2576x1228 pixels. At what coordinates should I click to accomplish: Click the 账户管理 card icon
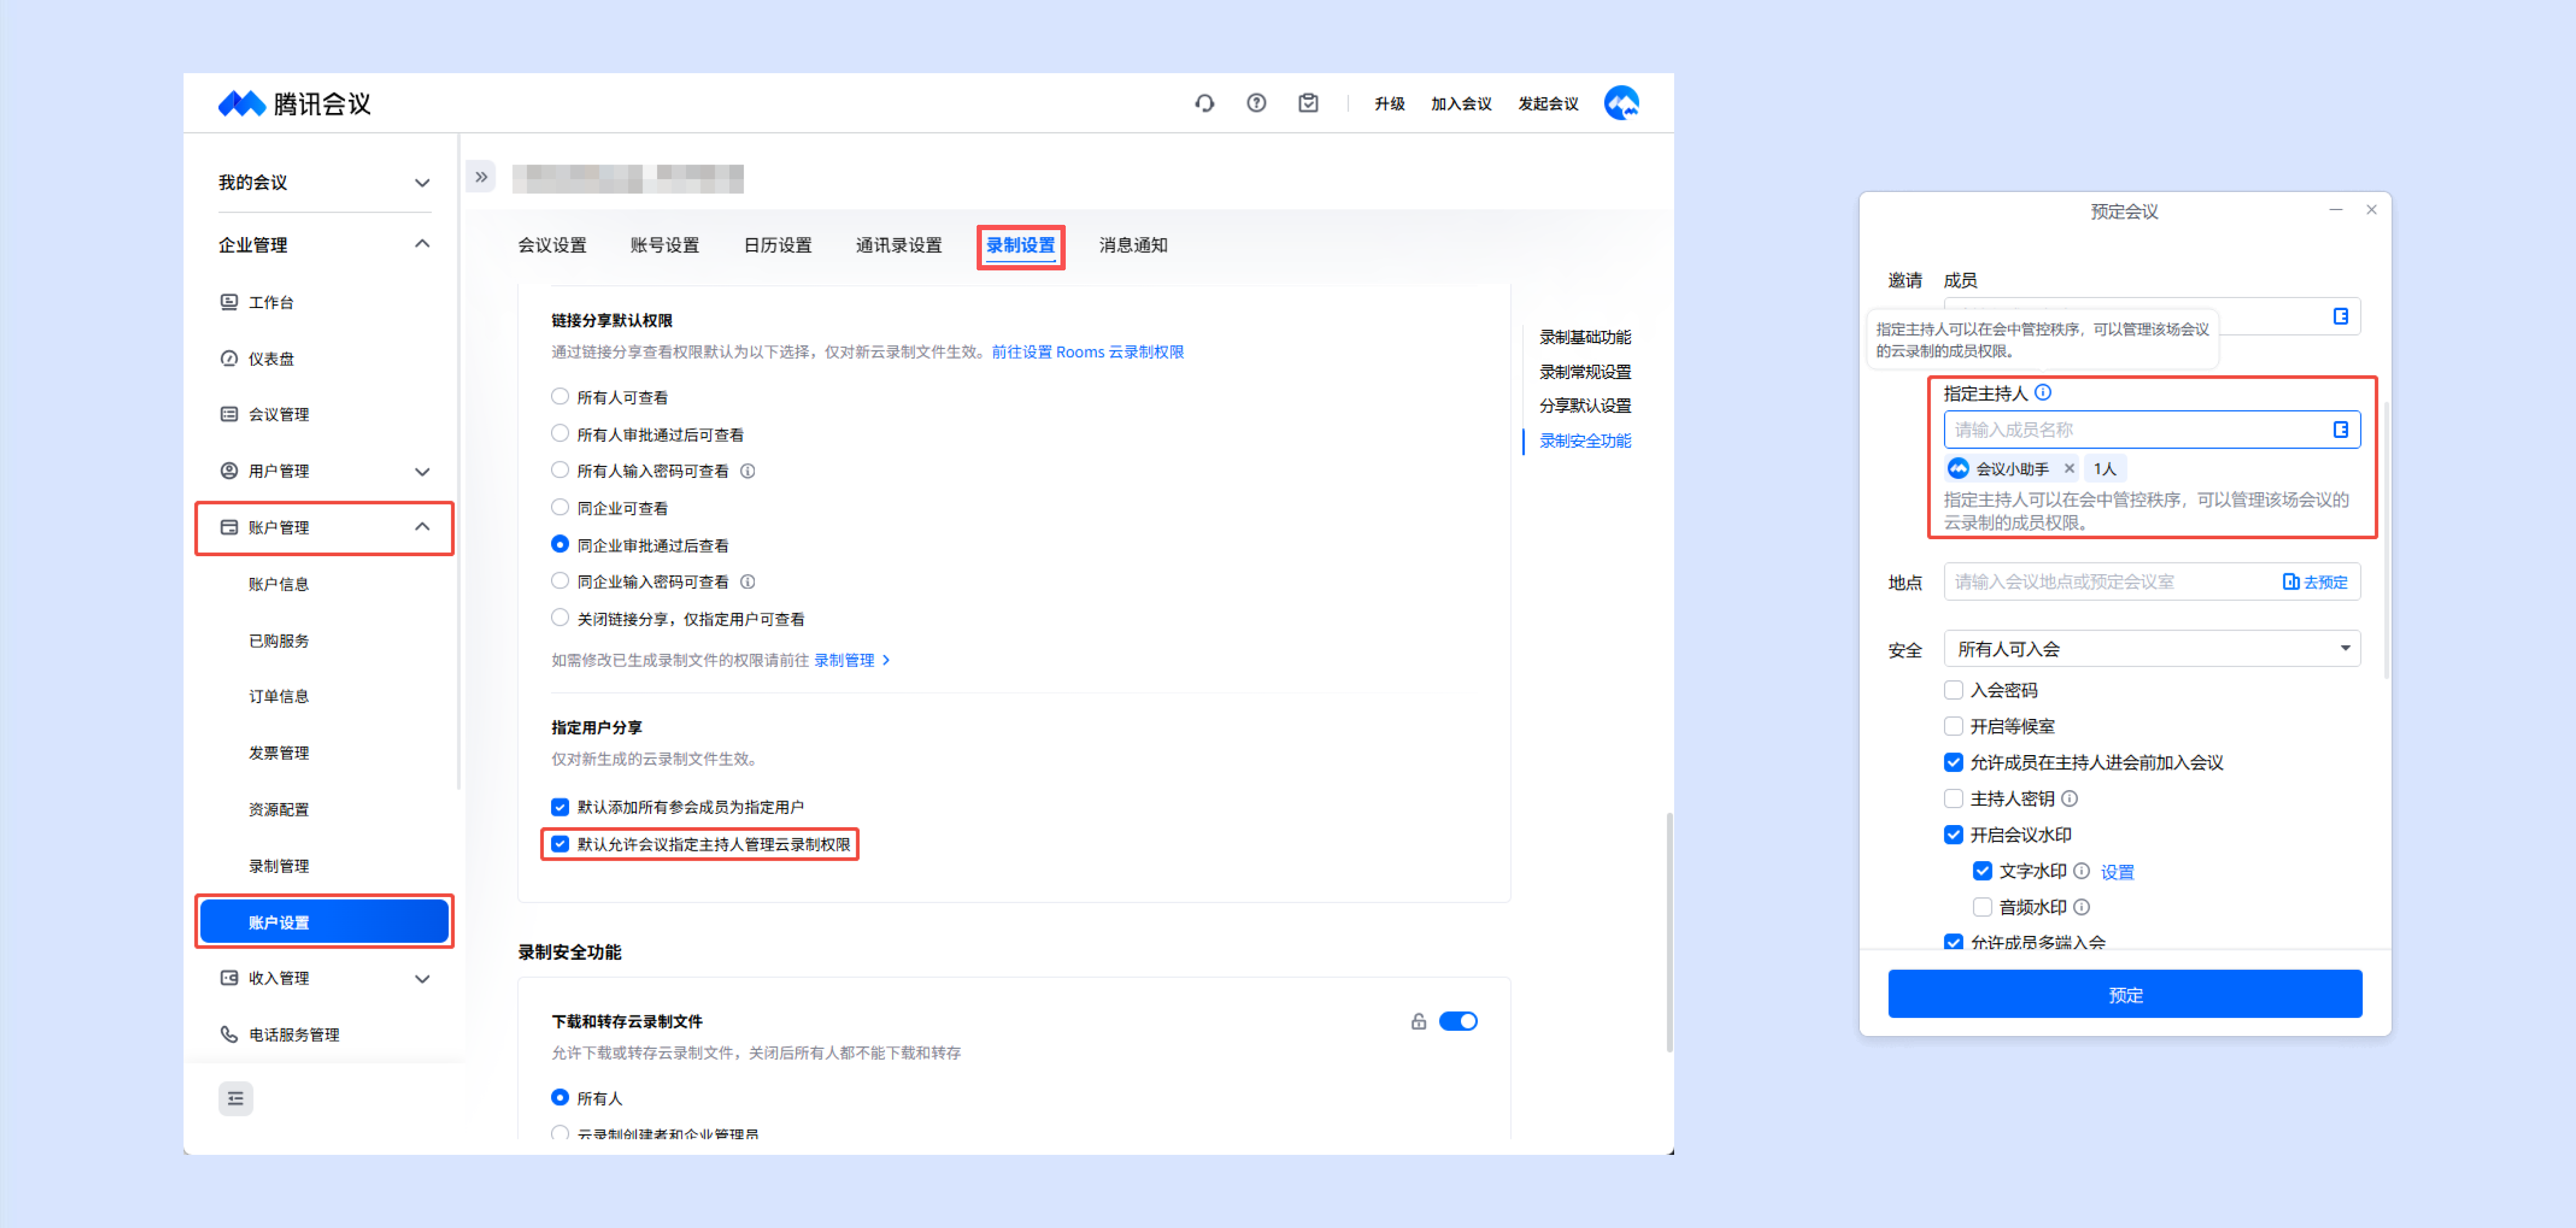(x=229, y=528)
